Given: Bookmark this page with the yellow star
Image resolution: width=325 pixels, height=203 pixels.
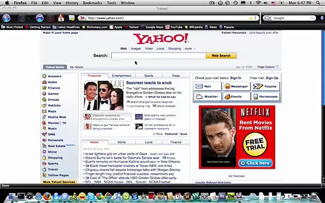Looking at the screenshot, I should click(x=251, y=18).
